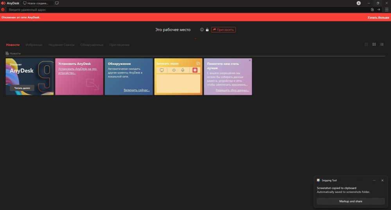This screenshot has width=391, height=210.
Task: Click the 'Это рабочее место' heading
Action: pyautogui.click(x=173, y=30)
